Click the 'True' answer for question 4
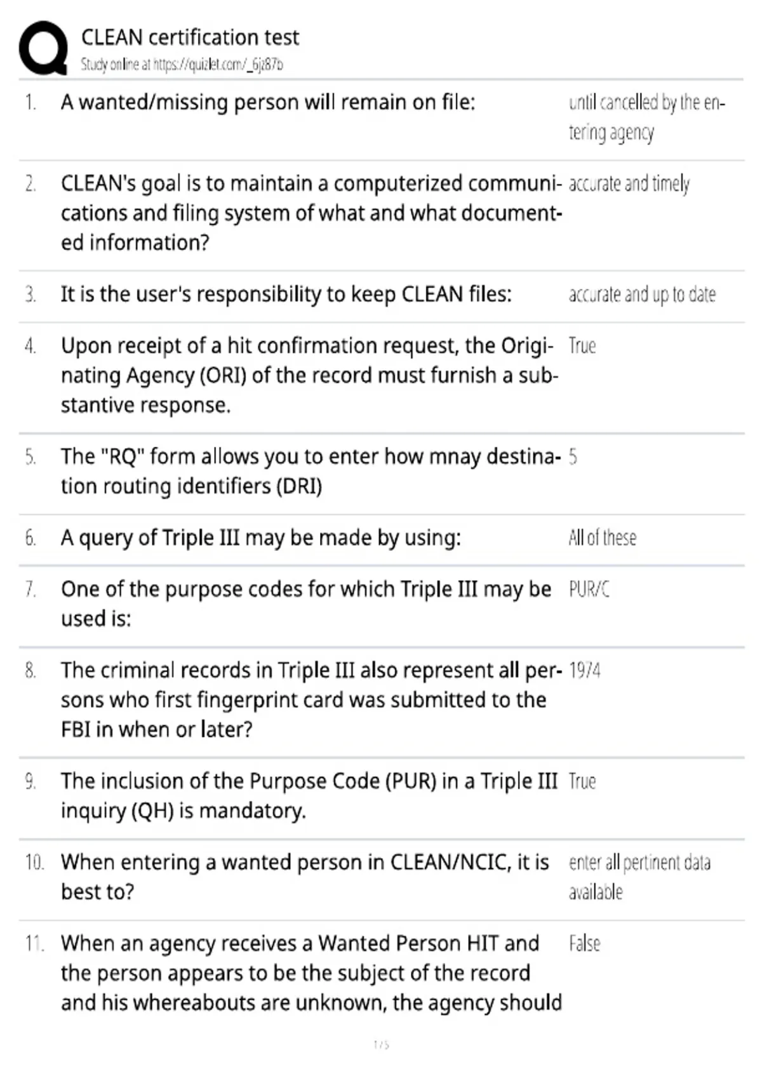 click(582, 346)
